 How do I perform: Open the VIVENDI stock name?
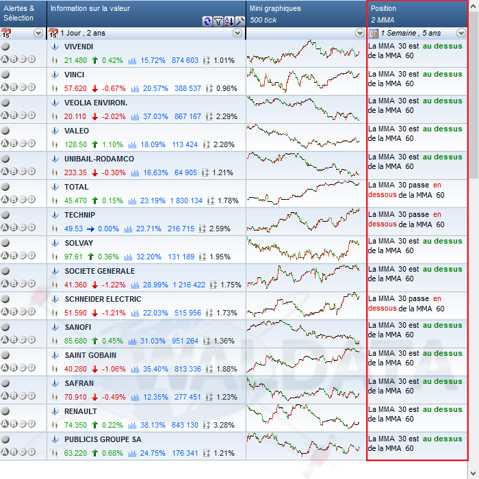[79, 47]
